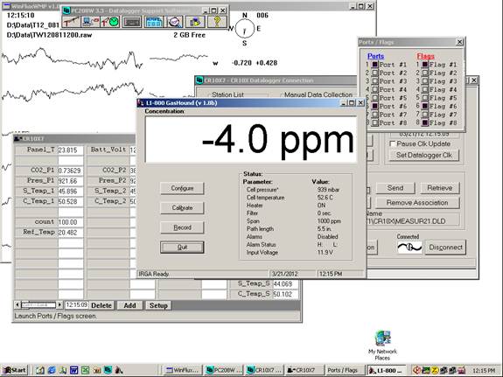The image size is (503, 377).
Task: Select the CO2_P1 value 0.73629 field
Action: [x=70, y=171]
